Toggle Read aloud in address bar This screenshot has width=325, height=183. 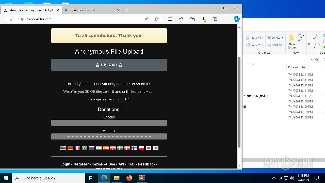coord(147,19)
